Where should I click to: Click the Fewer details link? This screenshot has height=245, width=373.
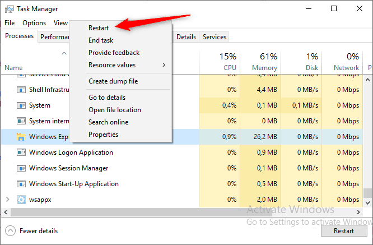coord(39,231)
